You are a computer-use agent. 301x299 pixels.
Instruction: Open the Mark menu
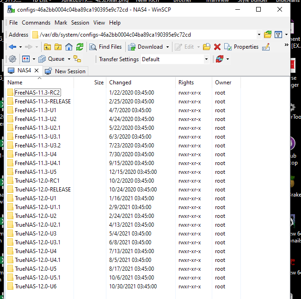[61, 23]
